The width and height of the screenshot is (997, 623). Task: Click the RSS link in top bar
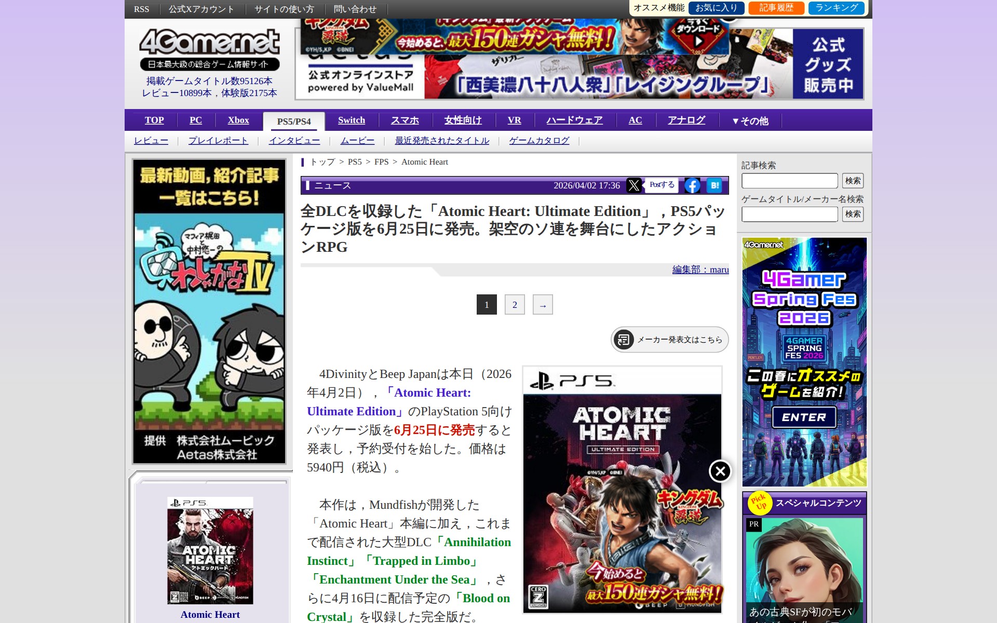(x=141, y=9)
